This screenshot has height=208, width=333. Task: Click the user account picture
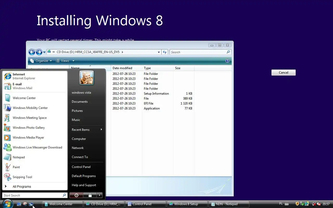point(87,78)
